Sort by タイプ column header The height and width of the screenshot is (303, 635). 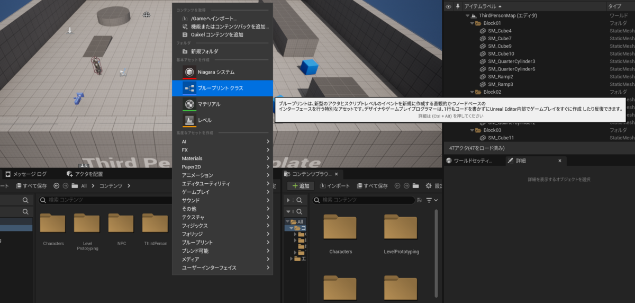[615, 6]
